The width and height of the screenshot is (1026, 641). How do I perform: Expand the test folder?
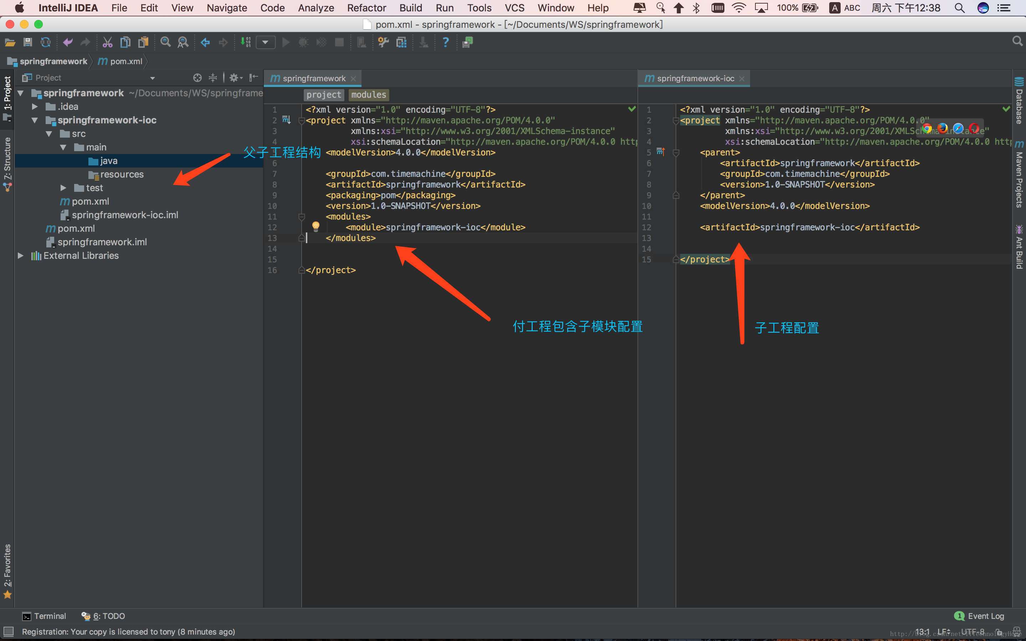[x=63, y=188]
